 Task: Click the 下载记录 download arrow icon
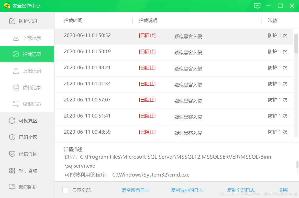point(16,38)
